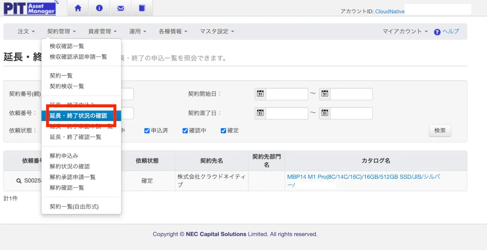This screenshot has width=487, height=250.
Task: Open calendar for contract end date from
Action: pyautogui.click(x=260, y=113)
